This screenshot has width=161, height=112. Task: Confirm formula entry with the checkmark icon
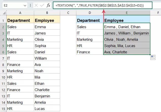tap(42, 5)
